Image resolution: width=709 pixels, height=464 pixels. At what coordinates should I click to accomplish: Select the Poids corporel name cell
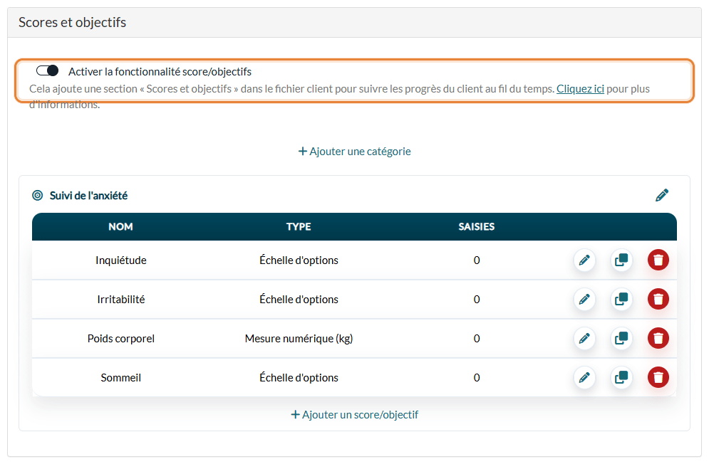coord(120,339)
